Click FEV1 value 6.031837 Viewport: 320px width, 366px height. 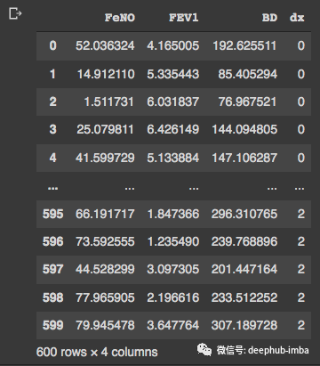coord(172,102)
